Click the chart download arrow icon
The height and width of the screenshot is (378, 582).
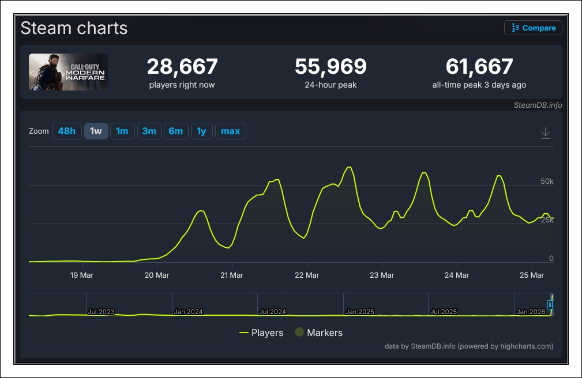(545, 133)
